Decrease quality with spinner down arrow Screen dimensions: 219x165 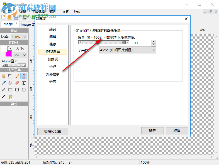pos(154,45)
